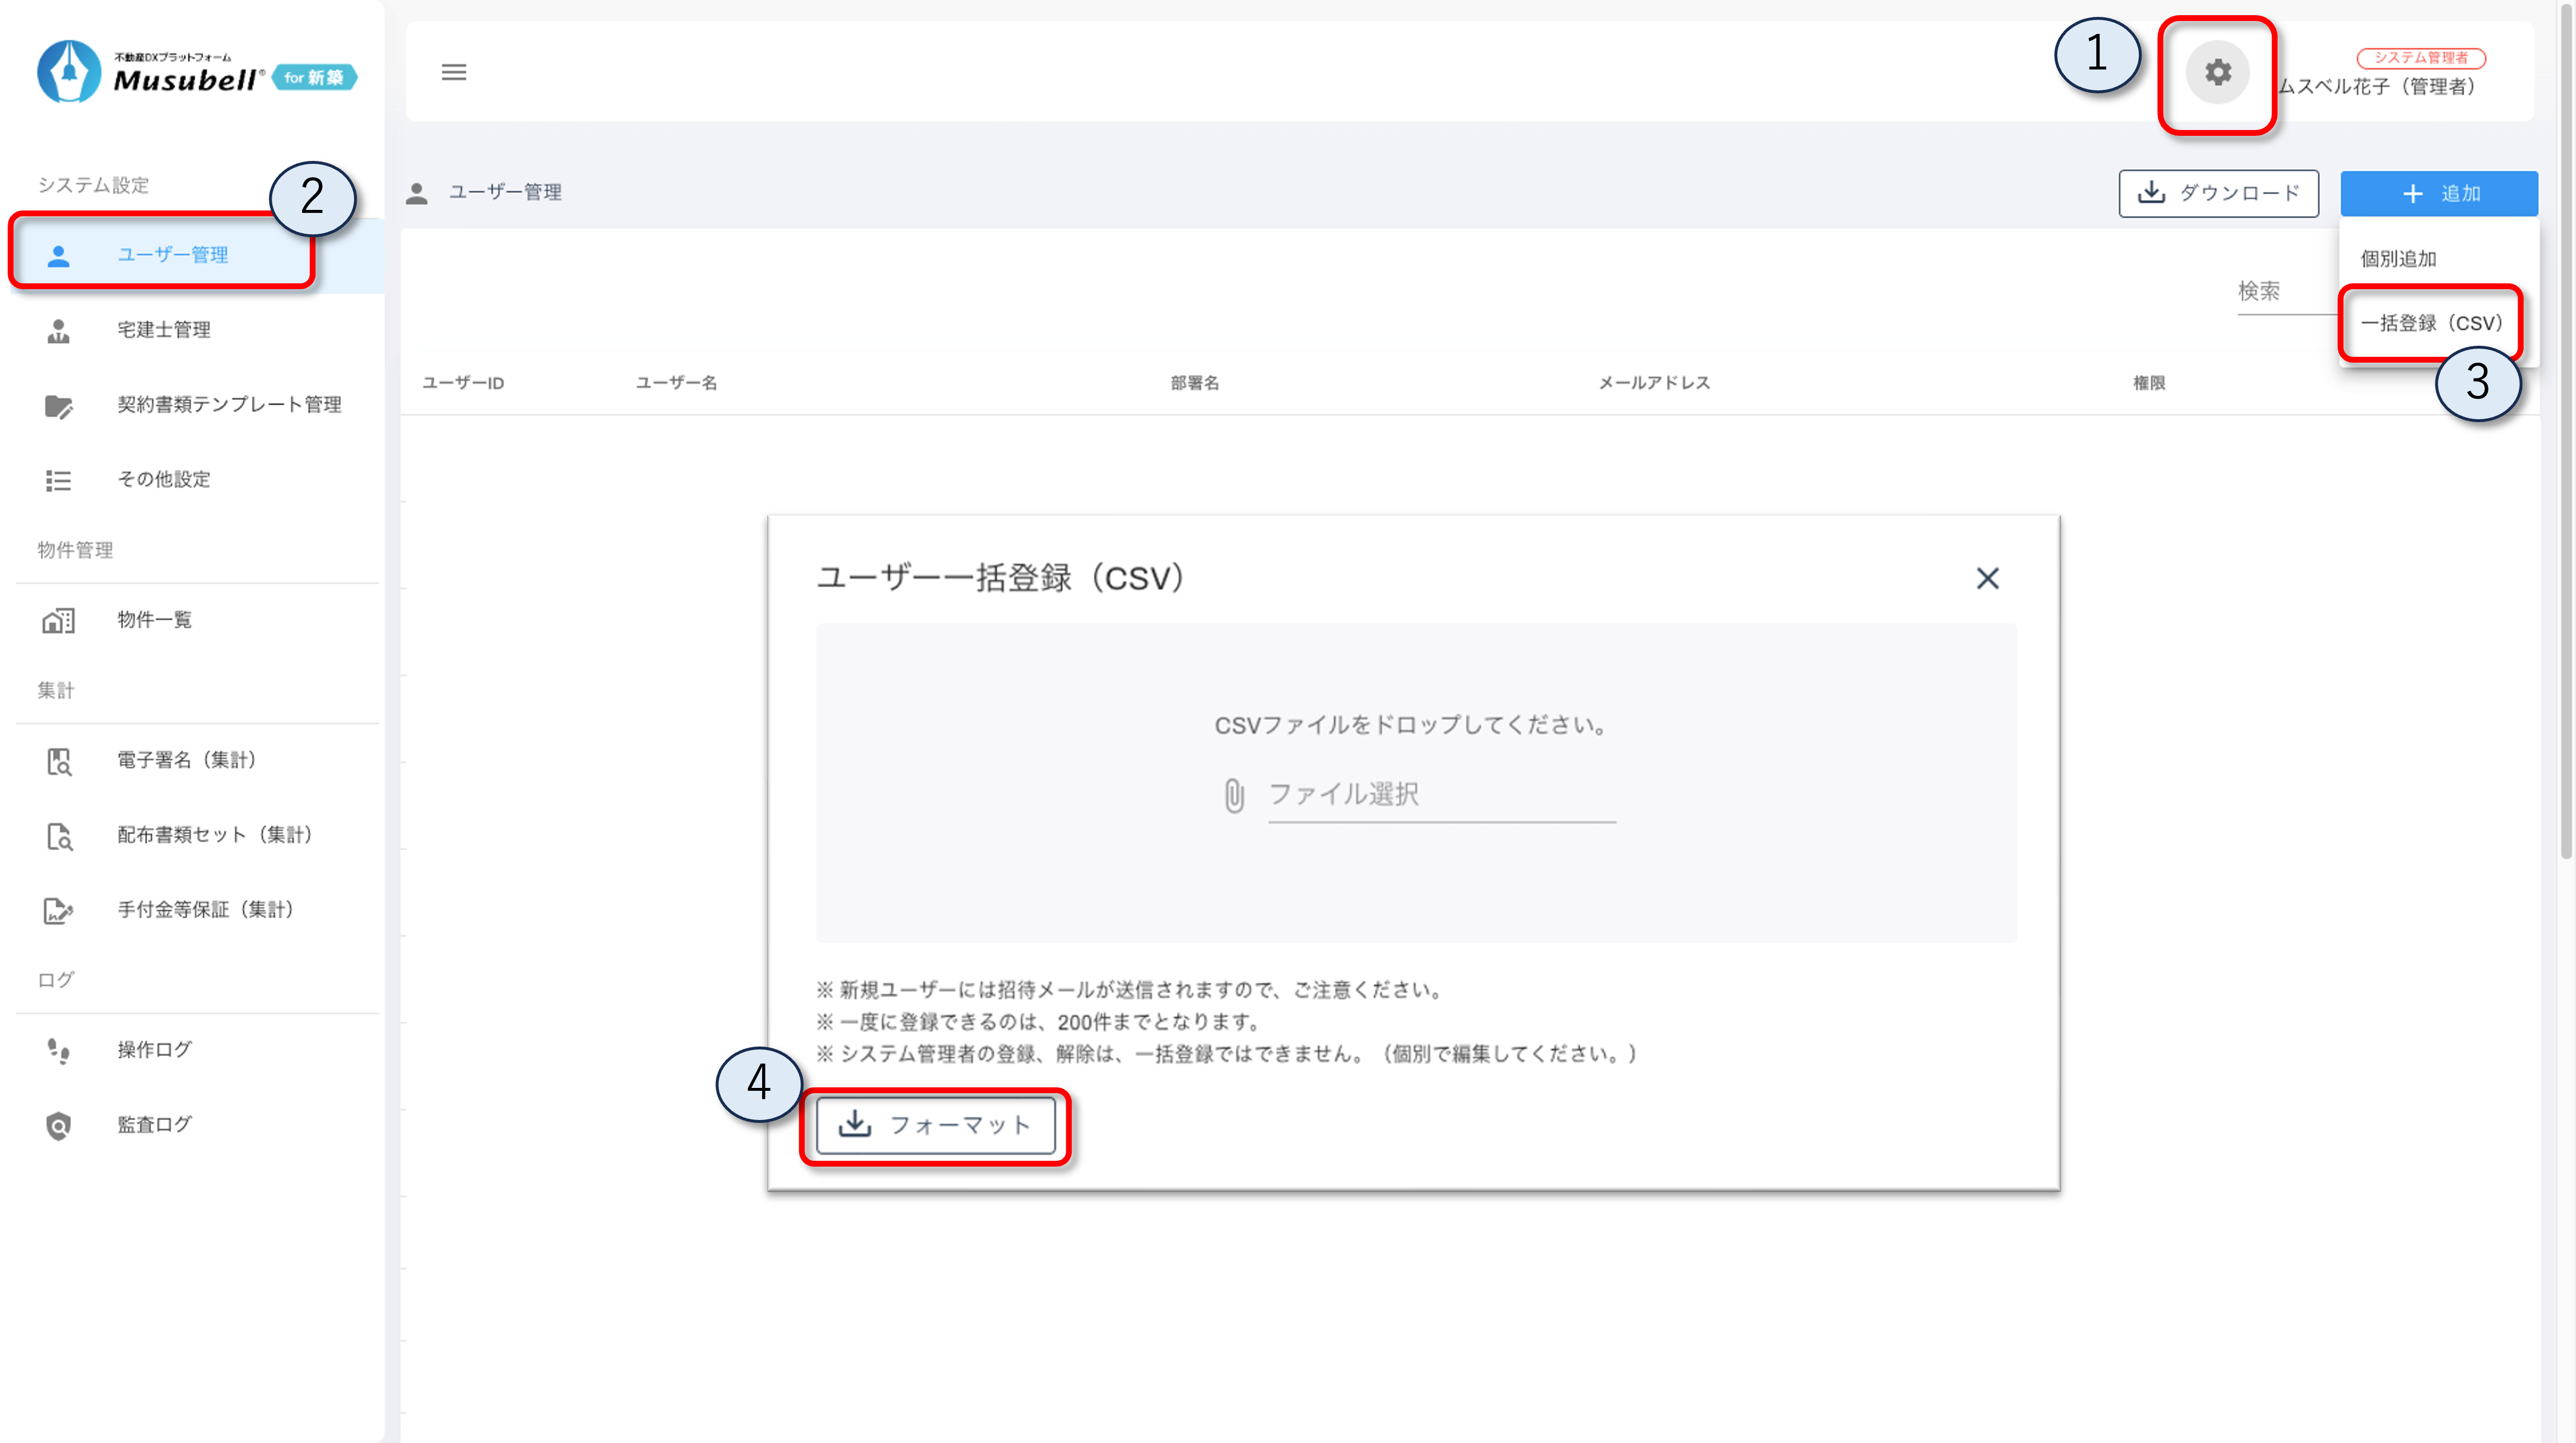Toggle the hamburger menu icon

(x=454, y=72)
